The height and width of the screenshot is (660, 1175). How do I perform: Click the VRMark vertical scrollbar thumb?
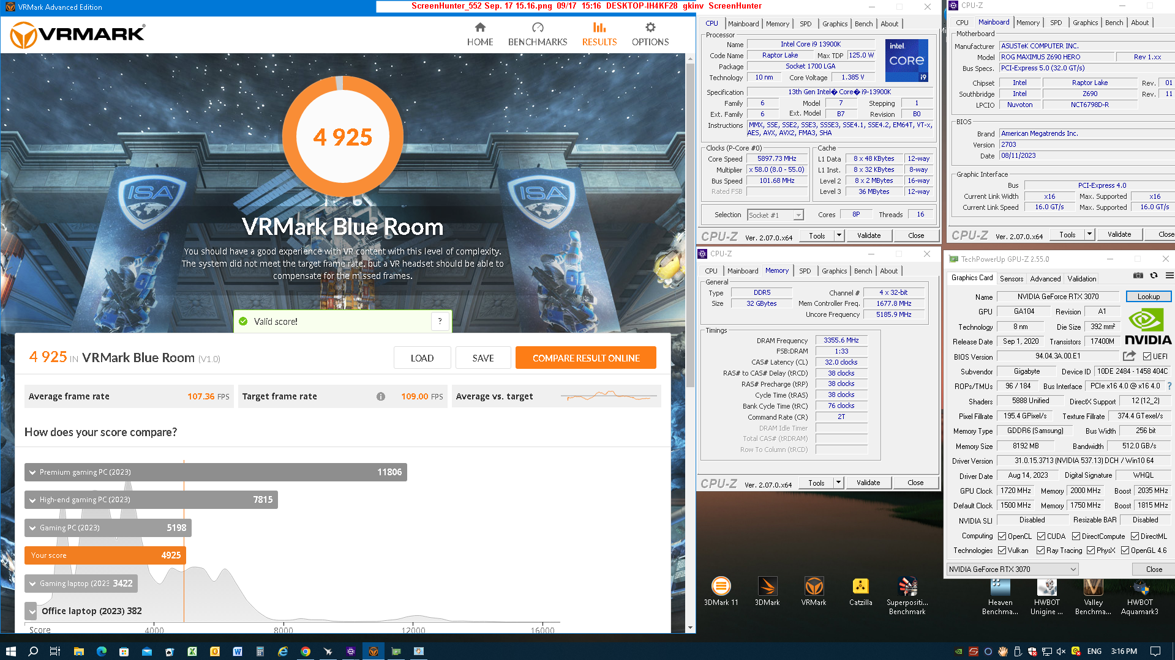(690, 224)
